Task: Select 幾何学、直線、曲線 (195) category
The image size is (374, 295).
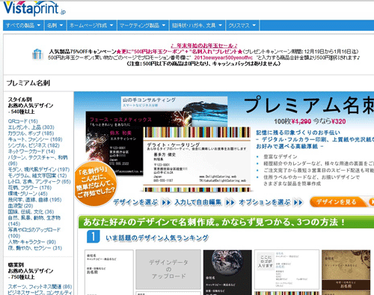Action: (34, 200)
